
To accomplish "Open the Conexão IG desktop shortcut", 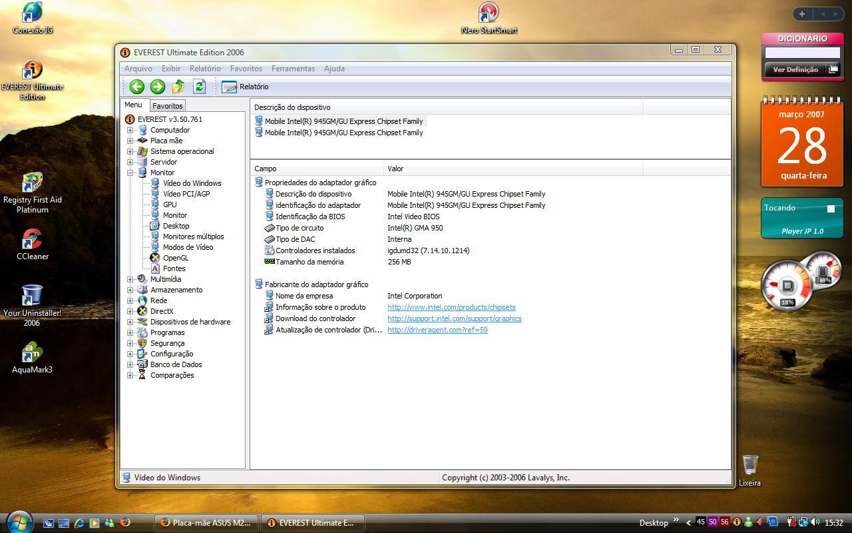I will pos(32,18).
